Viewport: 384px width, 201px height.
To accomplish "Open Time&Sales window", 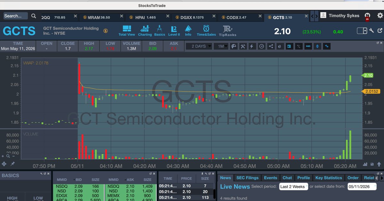I will pyautogui.click(x=206, y=31).
